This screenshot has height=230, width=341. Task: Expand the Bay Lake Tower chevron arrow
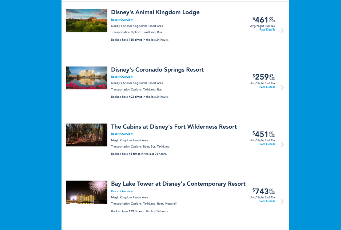pyautogui.click(x=282, y=202)
